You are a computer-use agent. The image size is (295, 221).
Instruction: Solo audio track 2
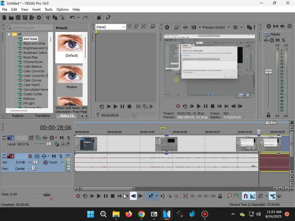pyautogui.click(x=61, y=156)
